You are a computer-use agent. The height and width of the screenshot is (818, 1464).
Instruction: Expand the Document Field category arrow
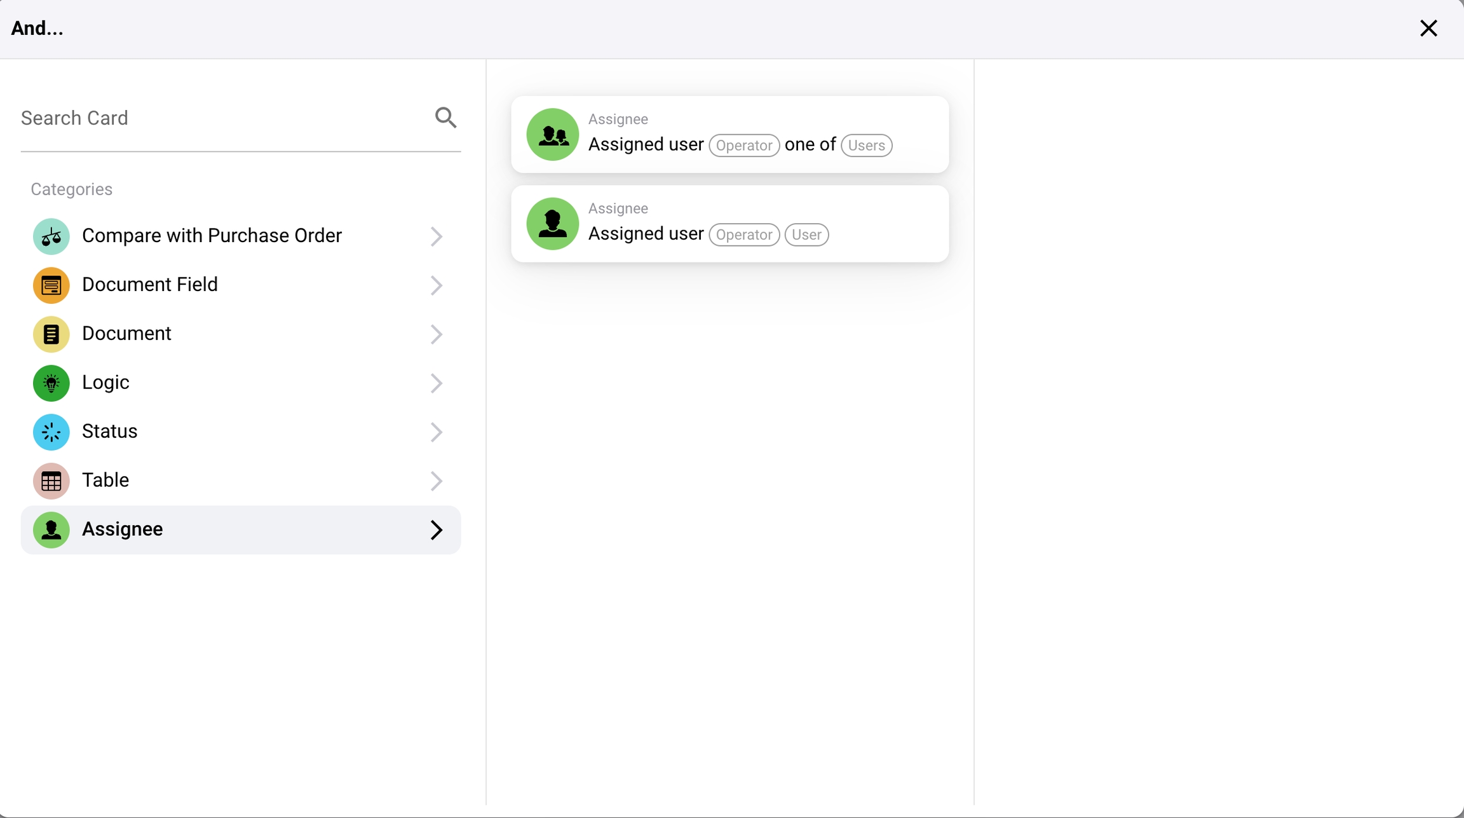(x=436, y=285)
